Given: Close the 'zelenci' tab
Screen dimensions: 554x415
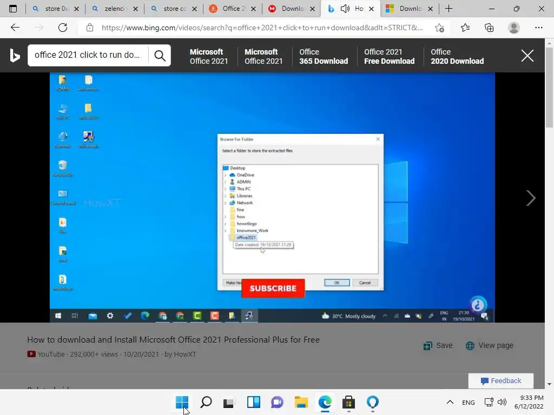Looking at the screenshot, I should pos(135,9).
